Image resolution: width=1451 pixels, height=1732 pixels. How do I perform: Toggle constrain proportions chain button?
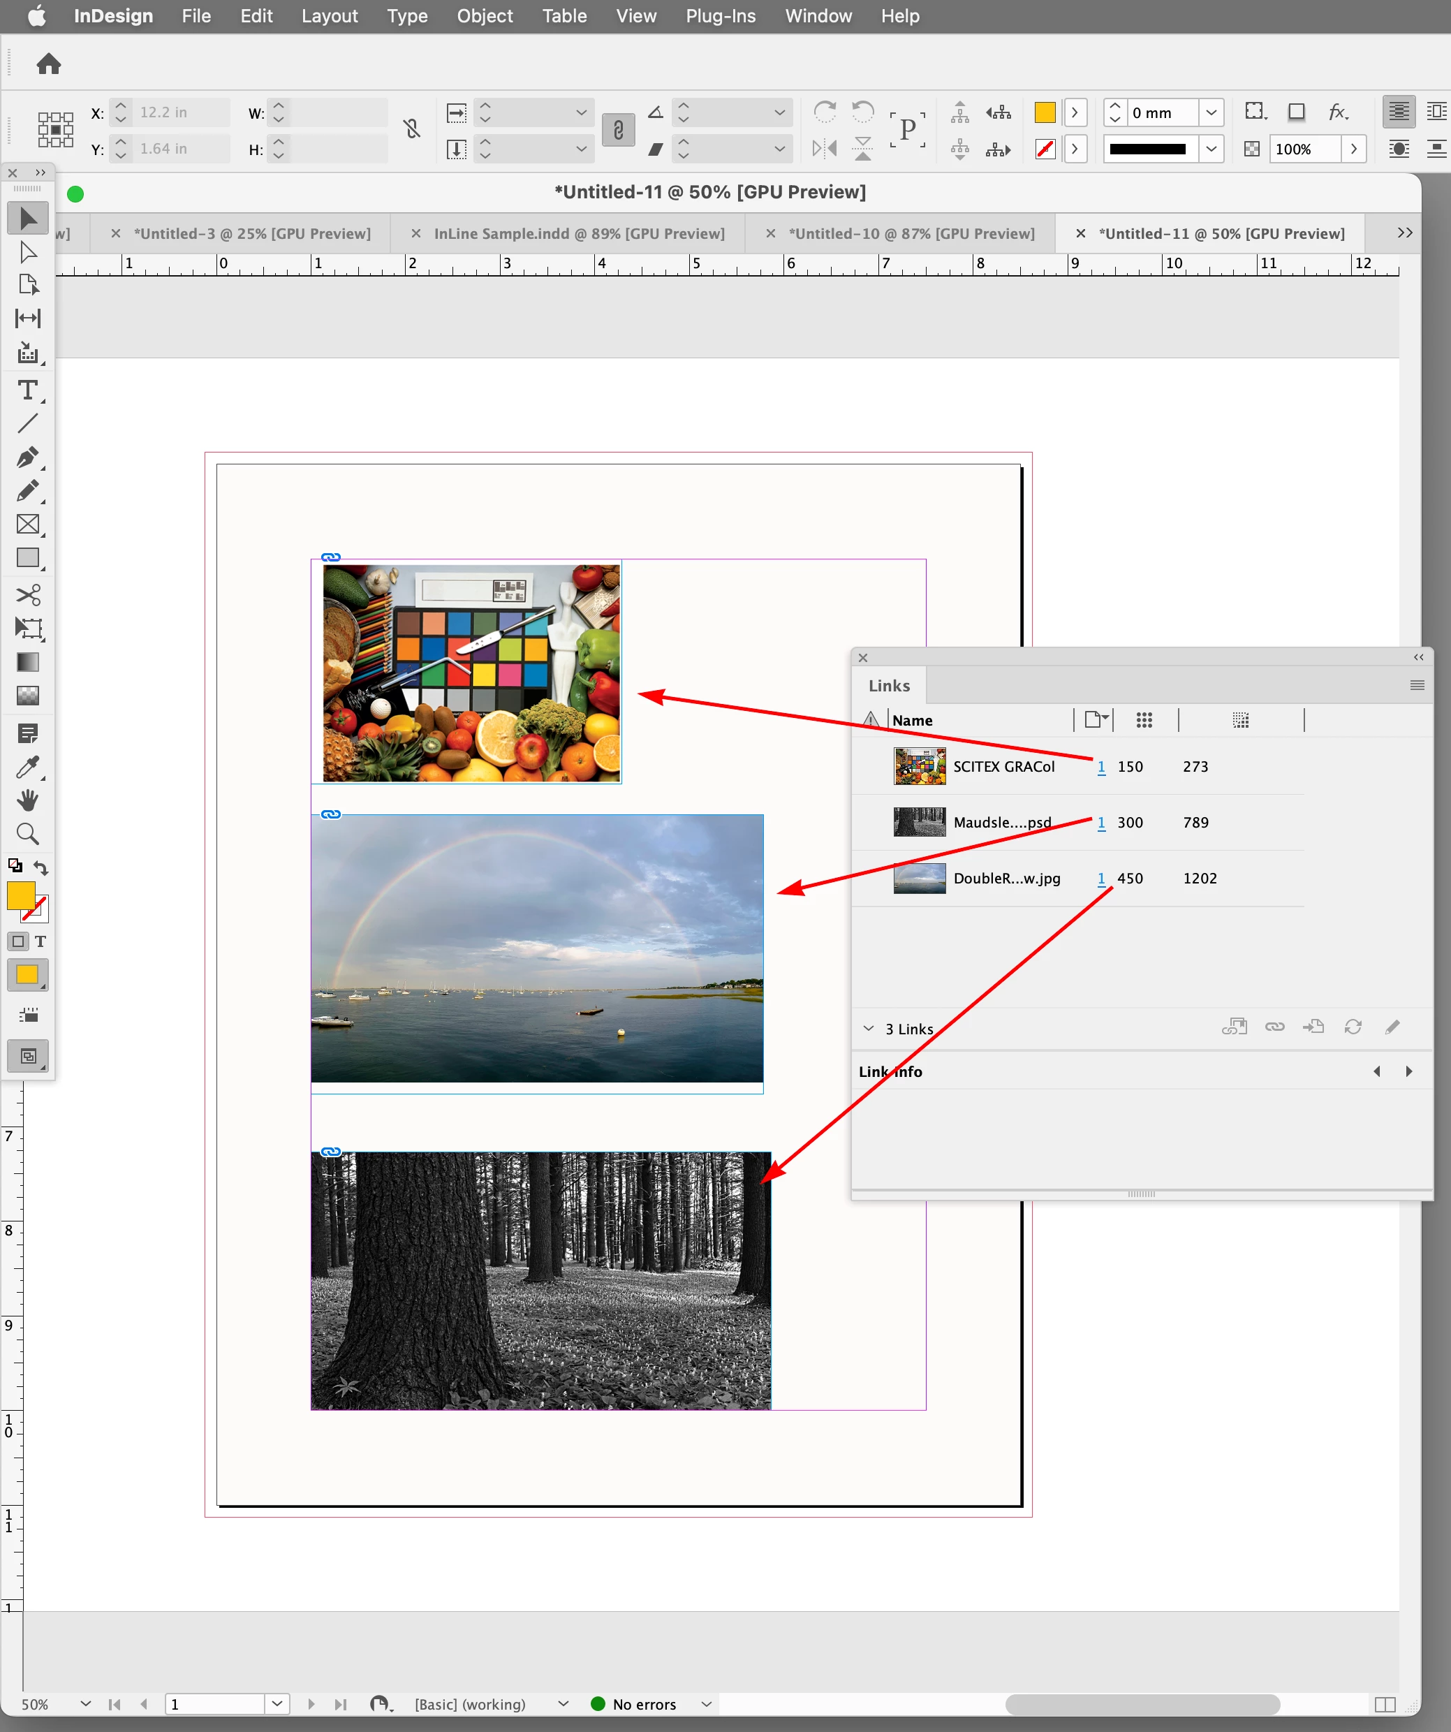click(411, 129)
